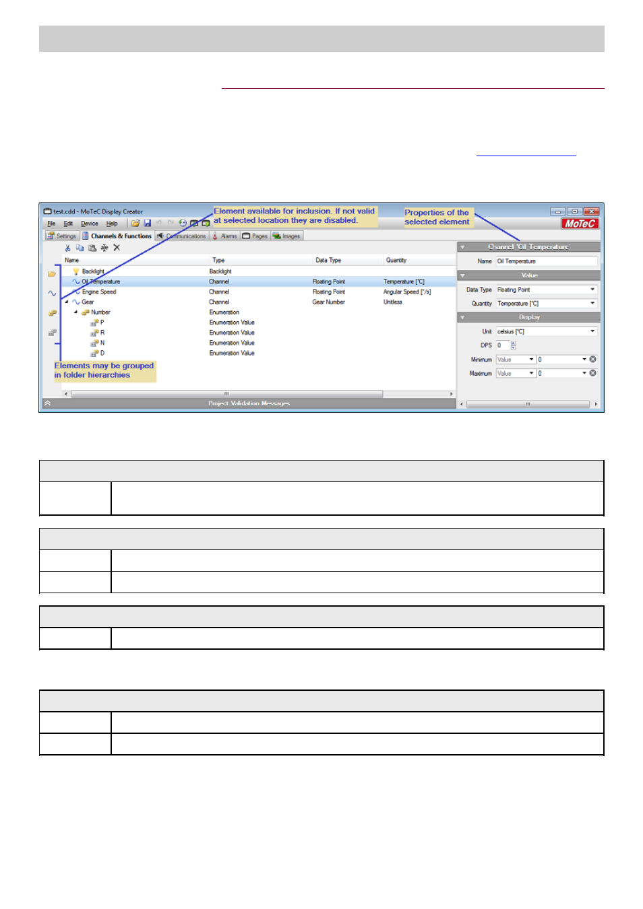The height and width of the screenshot is (909, 643).
Task: Click the Name field containing Oil Temperature
Action: tap(547, 261)
